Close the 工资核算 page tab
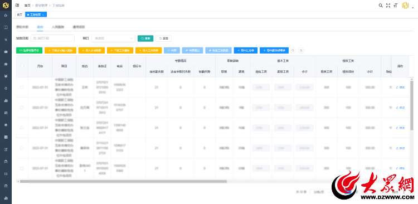This screenshot has height=204, width=418. [x=43, y=14]
